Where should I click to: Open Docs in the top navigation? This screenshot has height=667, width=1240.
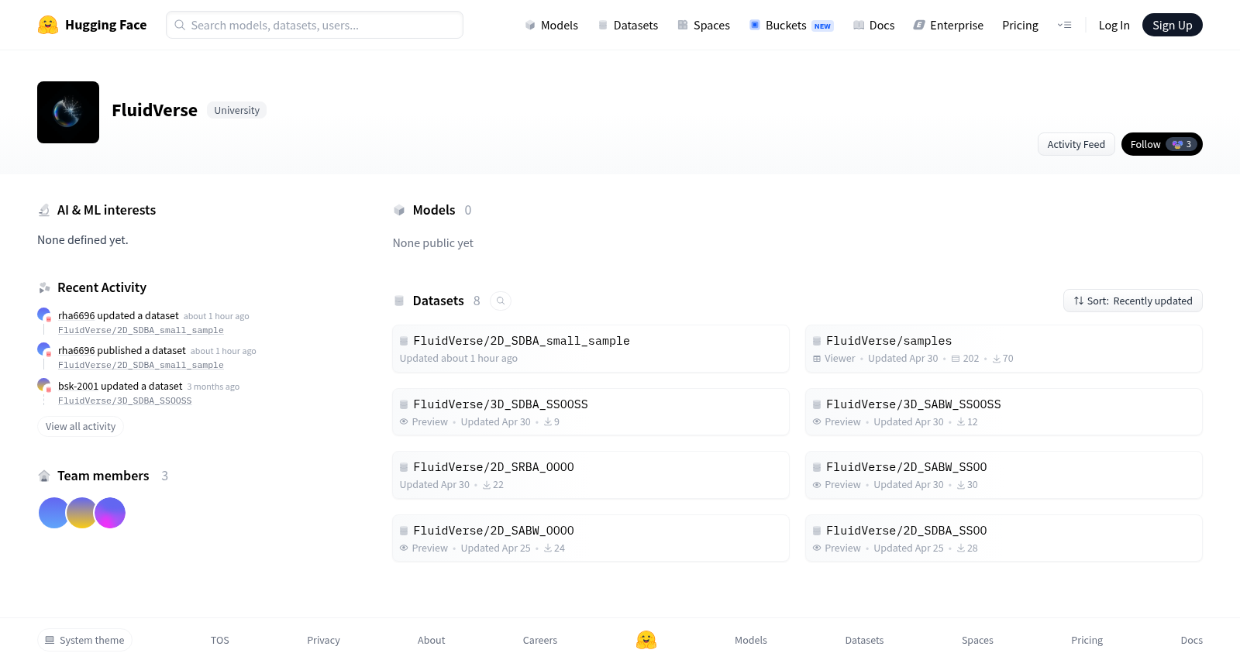point(873,25)
